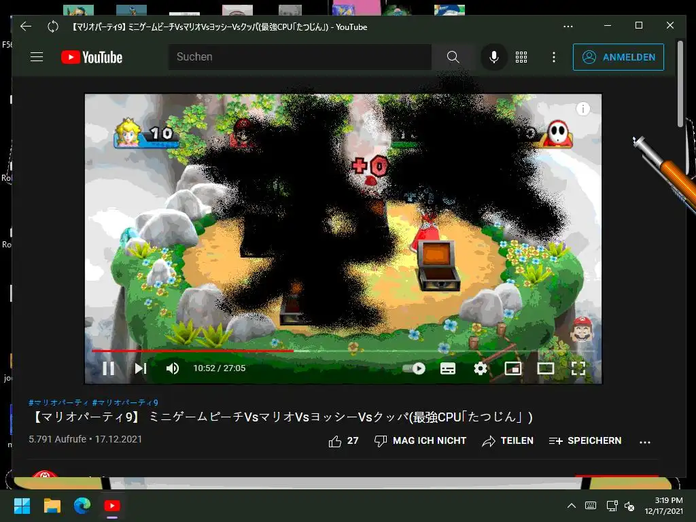Enable the miniplayer

[512, 368]
